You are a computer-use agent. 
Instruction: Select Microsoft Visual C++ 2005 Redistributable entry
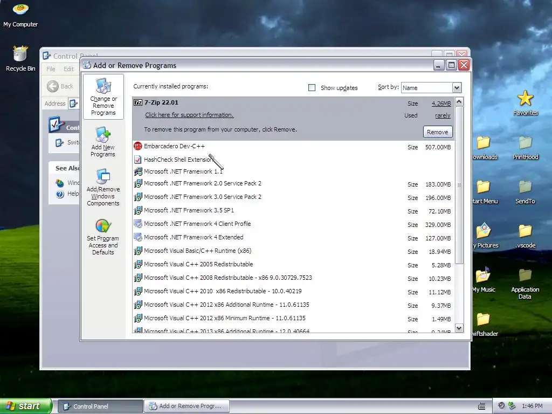293,264
